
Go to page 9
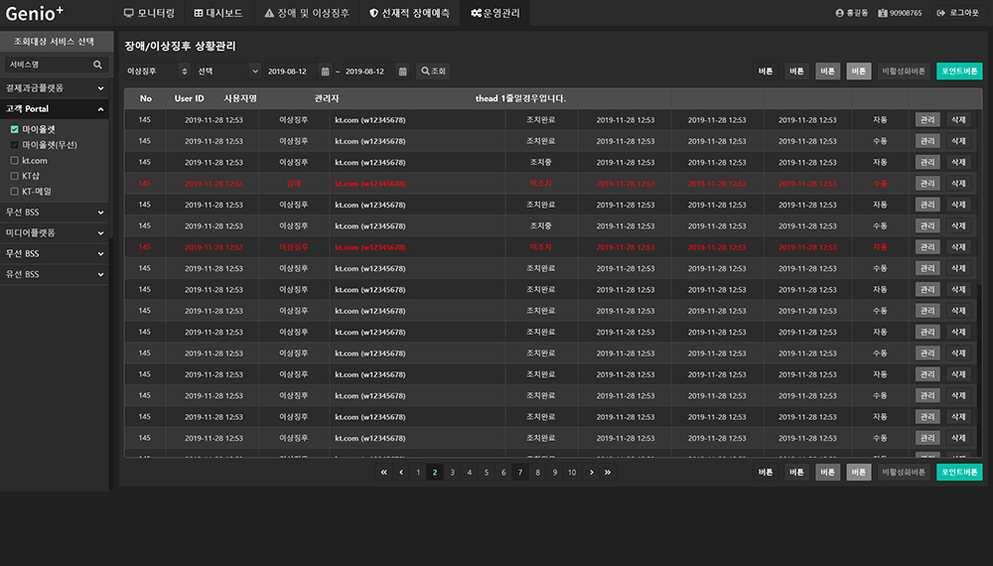point(555,473)
